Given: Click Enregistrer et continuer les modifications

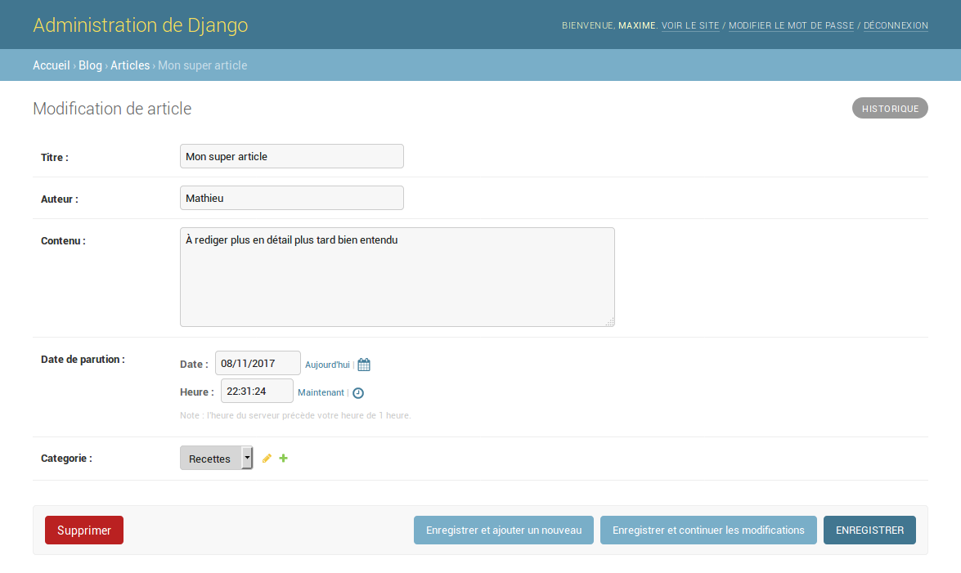Looking at the screenshot, I should coord(708,530).
